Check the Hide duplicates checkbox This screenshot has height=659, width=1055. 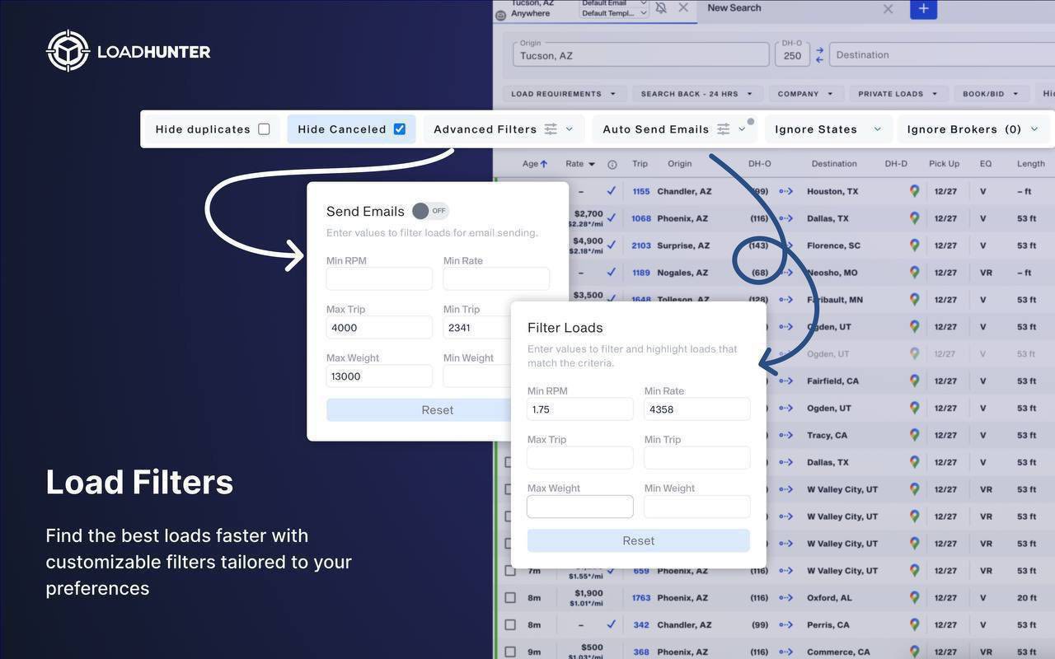[264, 129]
